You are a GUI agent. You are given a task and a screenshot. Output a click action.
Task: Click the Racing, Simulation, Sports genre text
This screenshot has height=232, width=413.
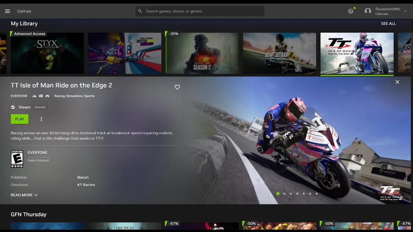(x=74, y=96)
